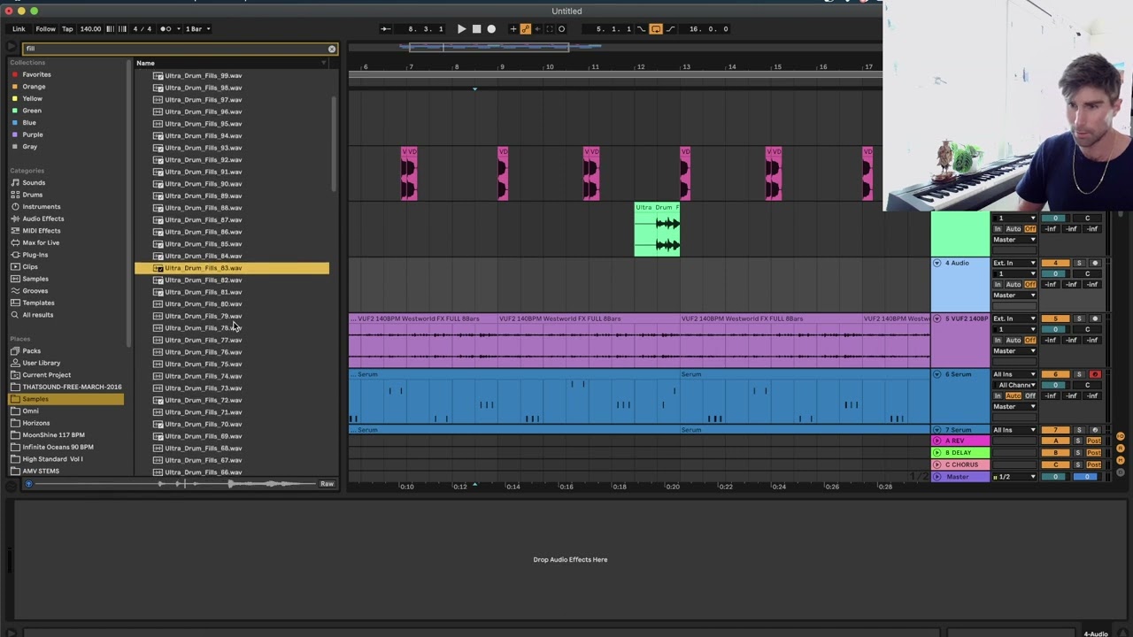Open Samples category in browser
The width and height of the screenshot is (1133, 637).
tap(35, 279)
